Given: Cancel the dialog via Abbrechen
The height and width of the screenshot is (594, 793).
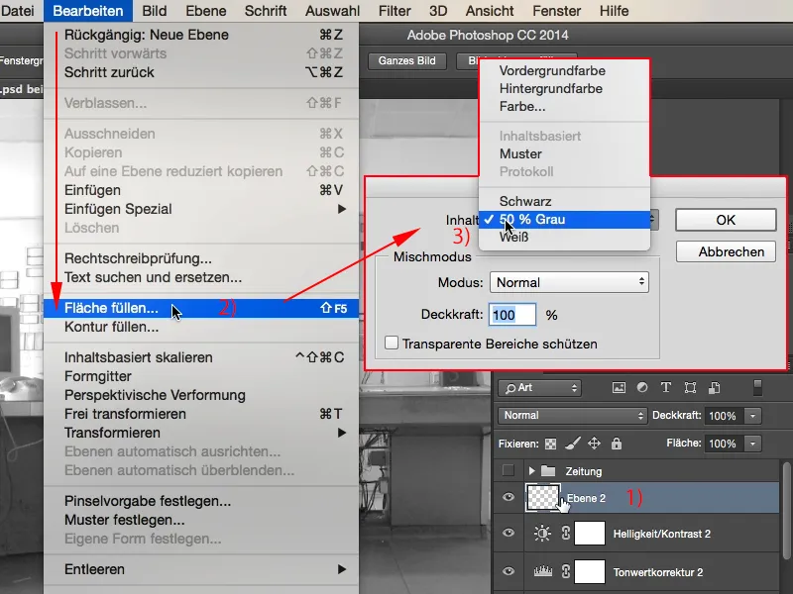Looking at the screenshot, I should [x=725, y=251].
